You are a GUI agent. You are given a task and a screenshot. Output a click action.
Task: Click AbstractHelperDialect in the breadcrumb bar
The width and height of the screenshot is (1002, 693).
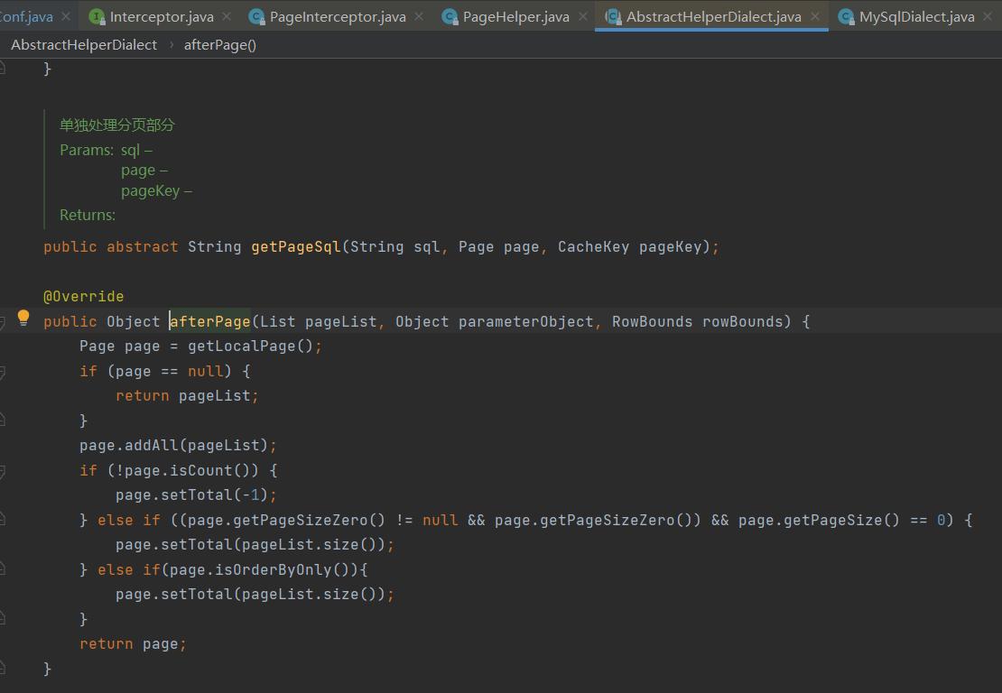tap(84, 44)
